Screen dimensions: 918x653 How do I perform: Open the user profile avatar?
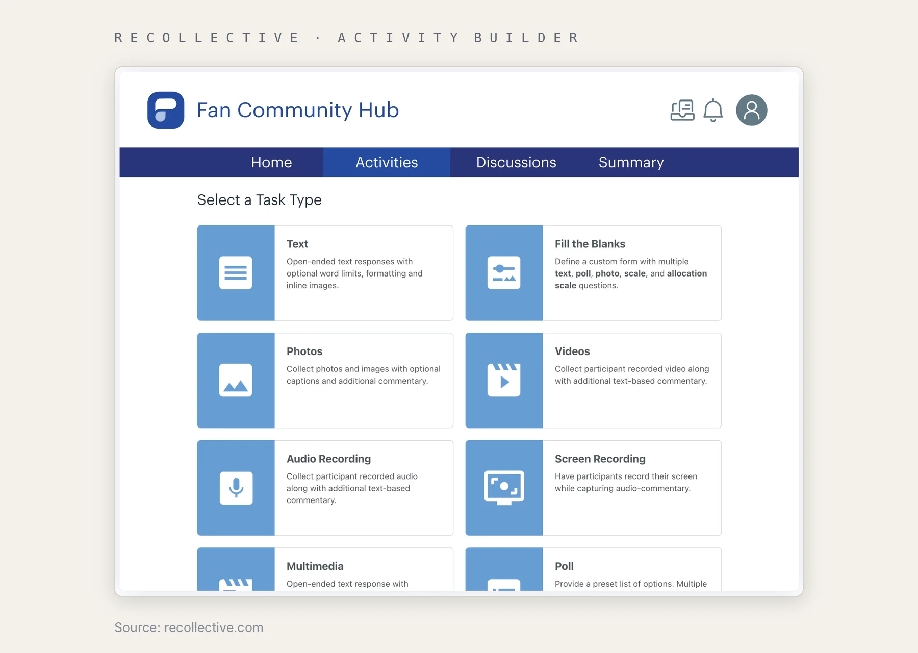[x=752, y=110]
